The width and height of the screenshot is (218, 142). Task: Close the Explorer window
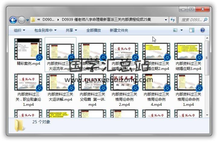[203, 9]
